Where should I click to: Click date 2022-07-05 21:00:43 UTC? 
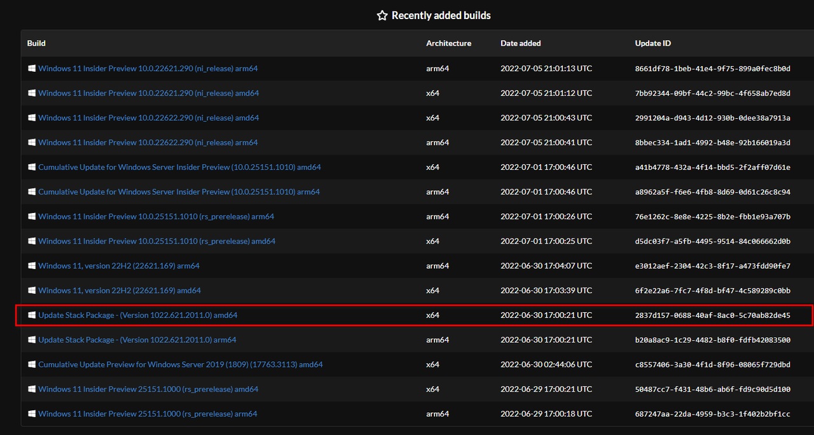point(546,118)
